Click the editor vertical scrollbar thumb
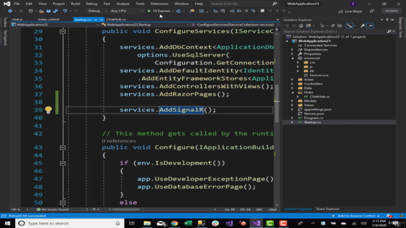Screen dimensions: 406x228 click(277, 103)
